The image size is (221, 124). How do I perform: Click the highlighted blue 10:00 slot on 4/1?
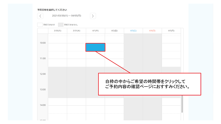pos(95,47)
